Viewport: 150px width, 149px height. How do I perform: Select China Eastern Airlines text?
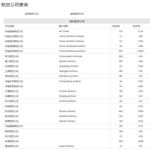[71, 56]
